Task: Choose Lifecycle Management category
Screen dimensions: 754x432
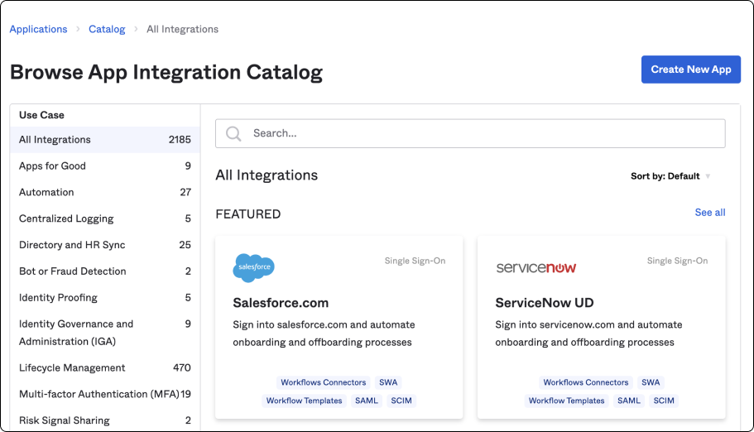Action: point(72,367)
